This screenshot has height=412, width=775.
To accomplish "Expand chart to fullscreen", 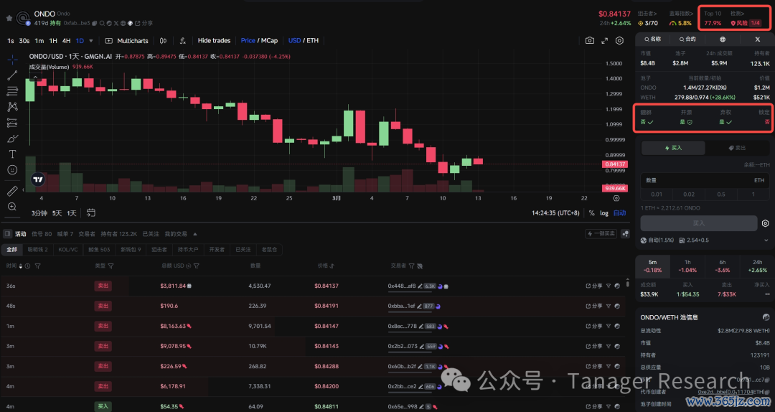I will point(604,41).
